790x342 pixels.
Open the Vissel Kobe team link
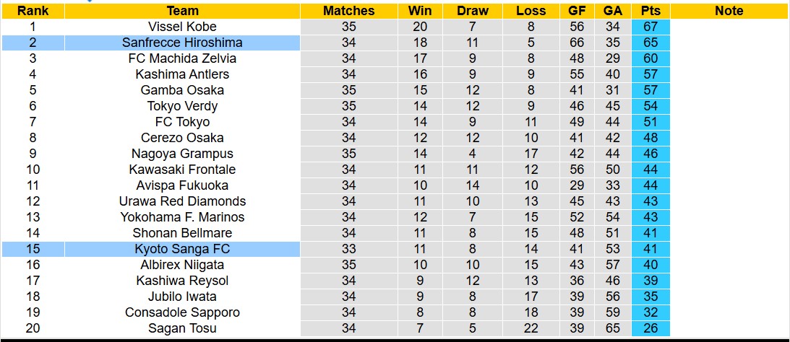click(x=182, y=27)
